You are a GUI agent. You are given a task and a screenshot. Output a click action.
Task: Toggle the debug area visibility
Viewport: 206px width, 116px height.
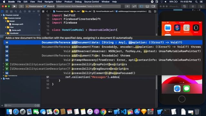tap(147, 6)
